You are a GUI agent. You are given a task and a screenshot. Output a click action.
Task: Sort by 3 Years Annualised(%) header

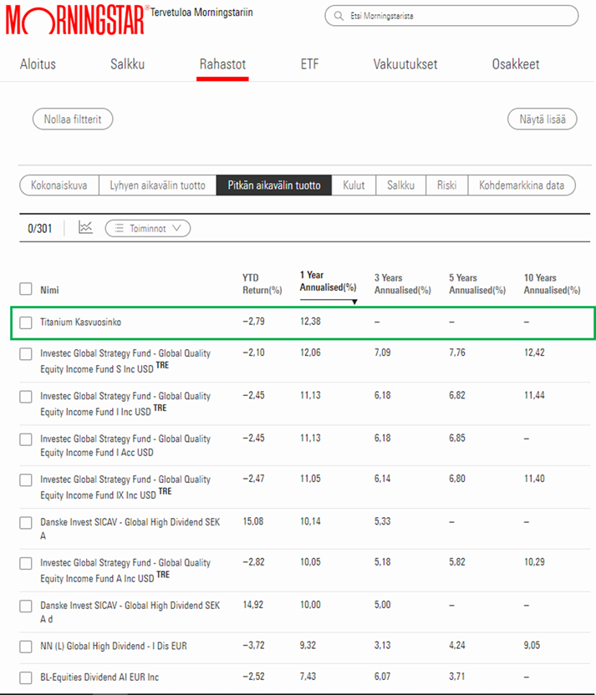click(402, 284)
